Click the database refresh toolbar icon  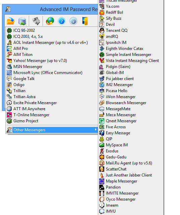pyautogui.click(x=22, y=21)
